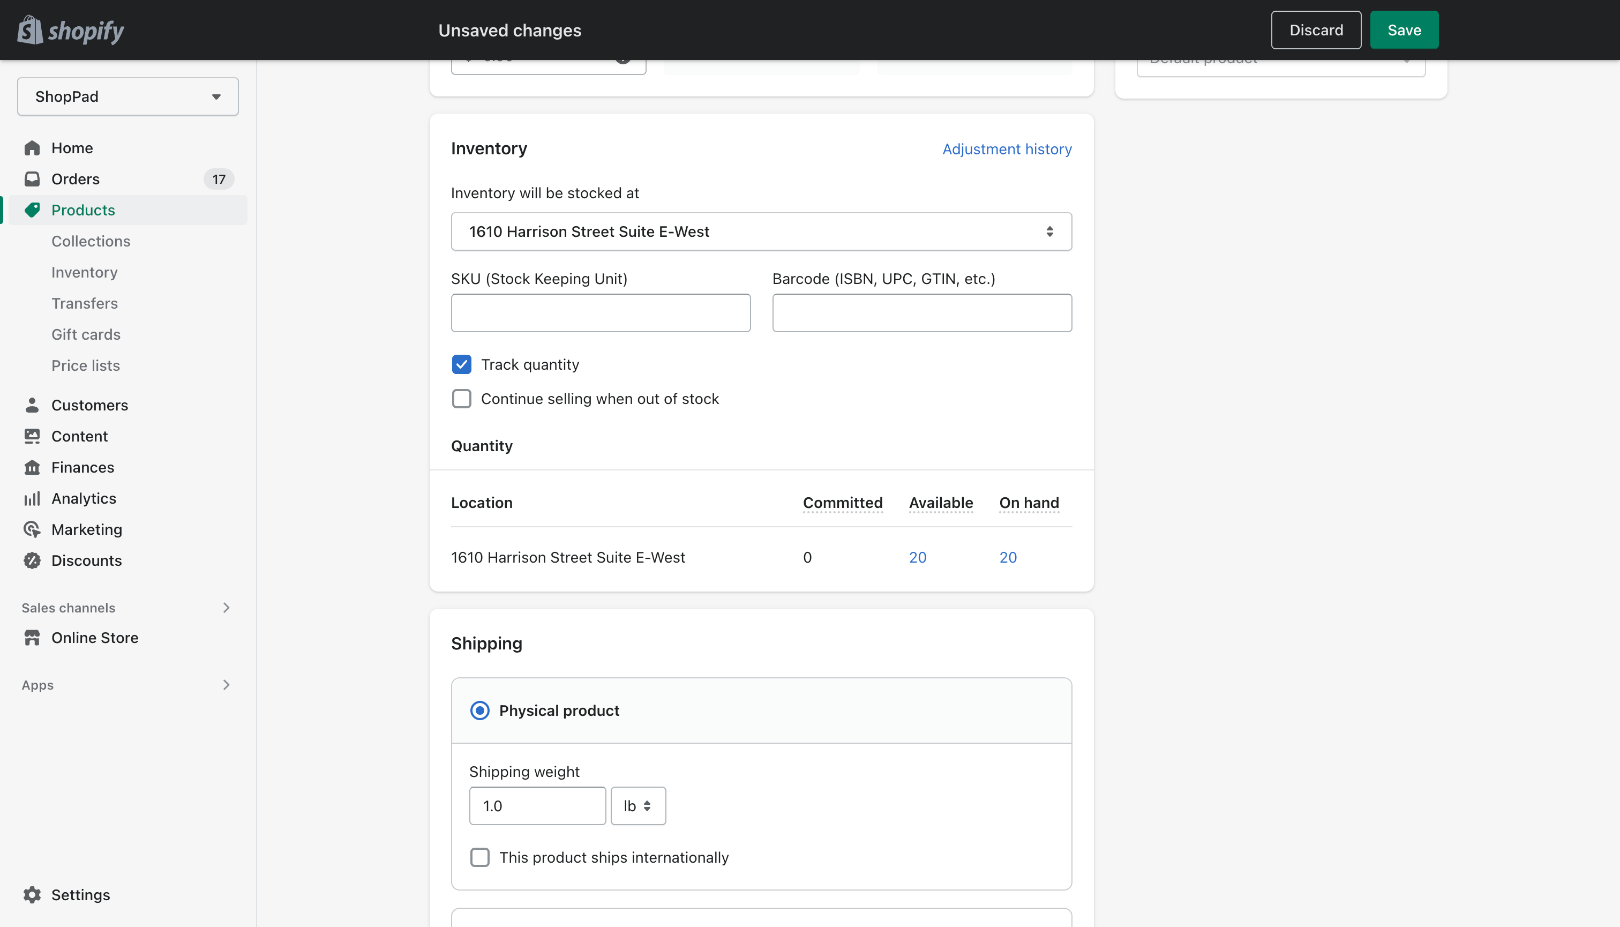
Task: Open Gift cards page
Action: 86,335
